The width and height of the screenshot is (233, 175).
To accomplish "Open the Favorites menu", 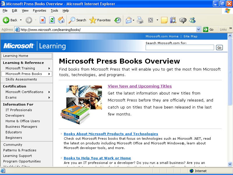I will 40,10.
